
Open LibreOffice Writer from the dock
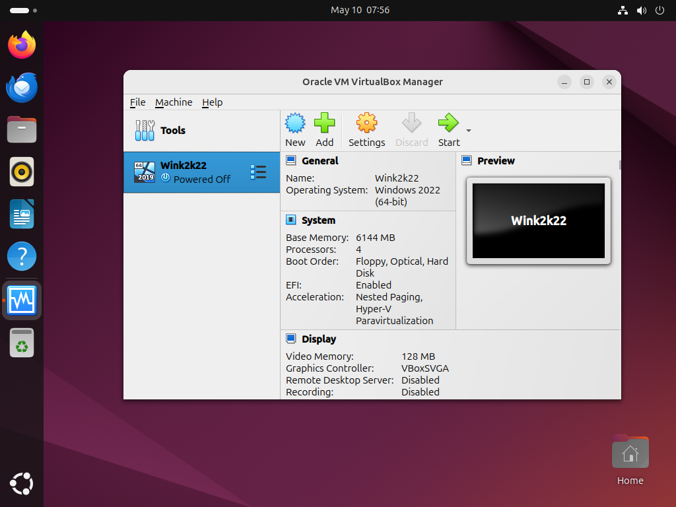click(x=22, y=214)
